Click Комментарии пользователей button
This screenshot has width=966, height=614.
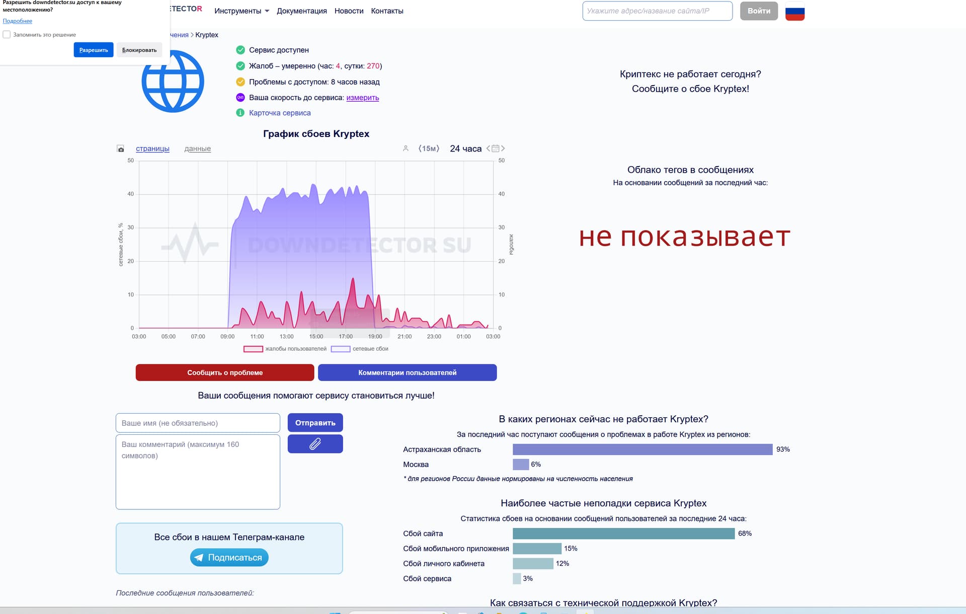click(407, 372)
